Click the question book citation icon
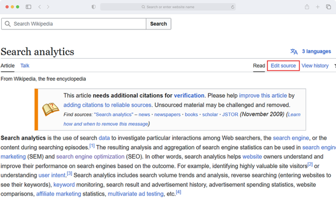The width and height of the screenshot is (336, 206). (x=51, y=109)
